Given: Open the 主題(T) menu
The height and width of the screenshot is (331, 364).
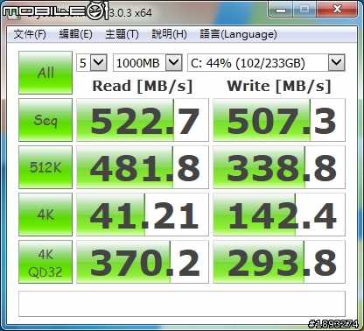Looking at the screenshot, I should click(x=122, y=34).
